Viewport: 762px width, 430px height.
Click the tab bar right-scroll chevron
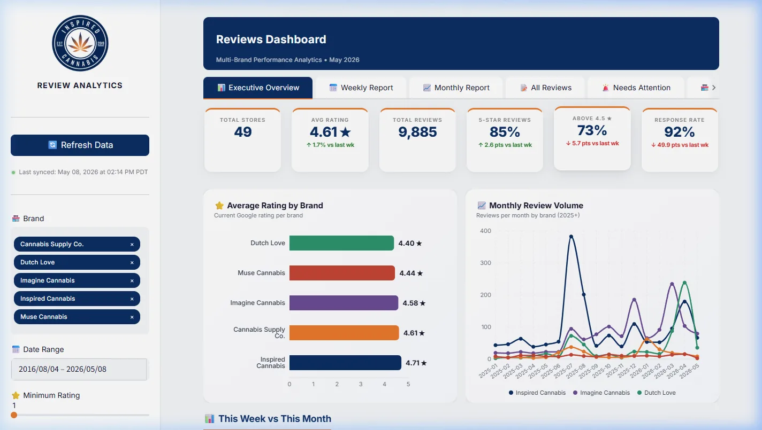pos(714,88)
